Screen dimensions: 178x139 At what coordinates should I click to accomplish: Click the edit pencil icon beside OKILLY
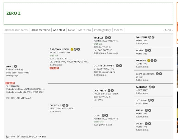pyautogui.click(x=107, y=115)
